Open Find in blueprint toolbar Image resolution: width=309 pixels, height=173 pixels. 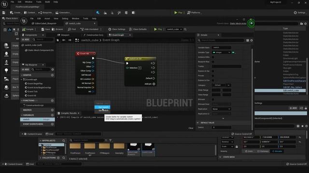[x=72, y=29]
